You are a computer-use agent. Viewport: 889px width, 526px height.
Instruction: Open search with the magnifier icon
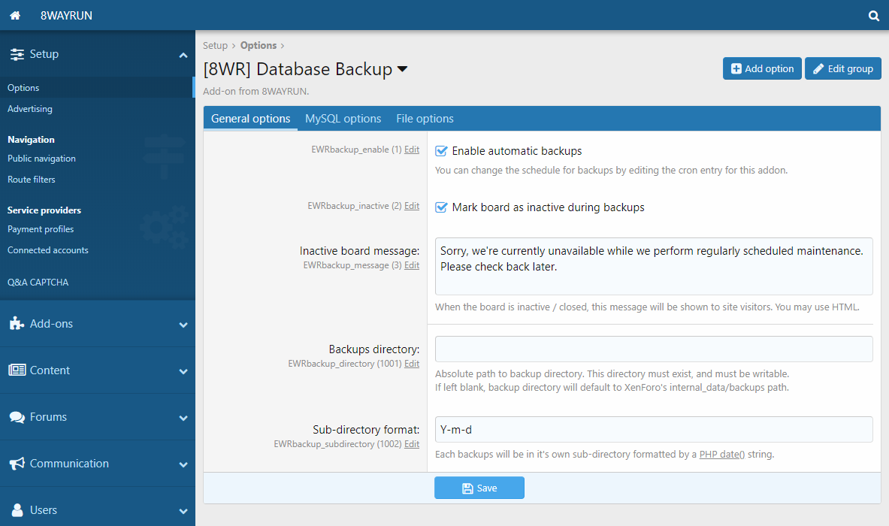(x=873, y=15)
